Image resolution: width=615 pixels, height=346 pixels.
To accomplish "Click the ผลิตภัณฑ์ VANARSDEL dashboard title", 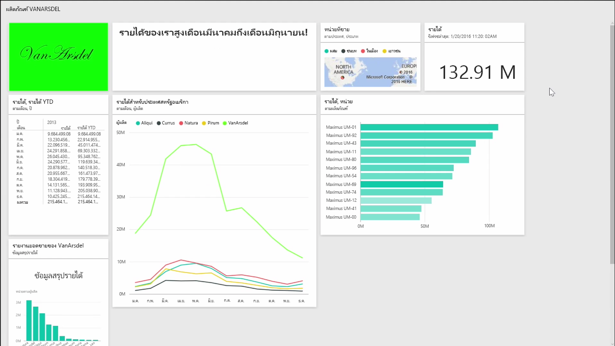I will pyautogui.click(x=33, y=9).
